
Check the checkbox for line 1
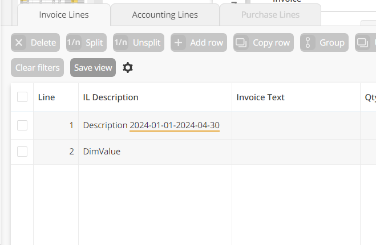tap(22, 125)
